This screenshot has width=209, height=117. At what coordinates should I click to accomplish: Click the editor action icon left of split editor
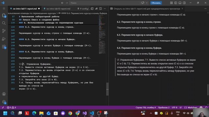point(96,9)
